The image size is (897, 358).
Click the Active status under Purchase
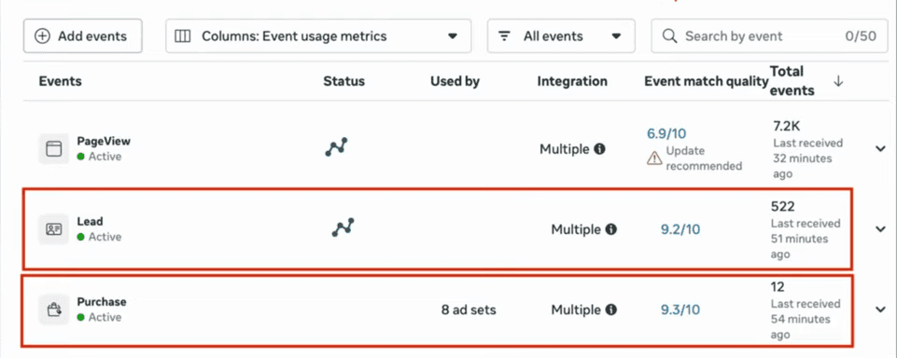[99, 318]
